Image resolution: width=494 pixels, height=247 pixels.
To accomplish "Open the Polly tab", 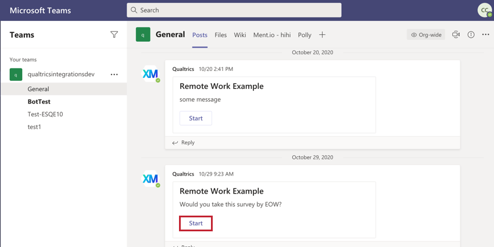I will [x=305, y=35].
